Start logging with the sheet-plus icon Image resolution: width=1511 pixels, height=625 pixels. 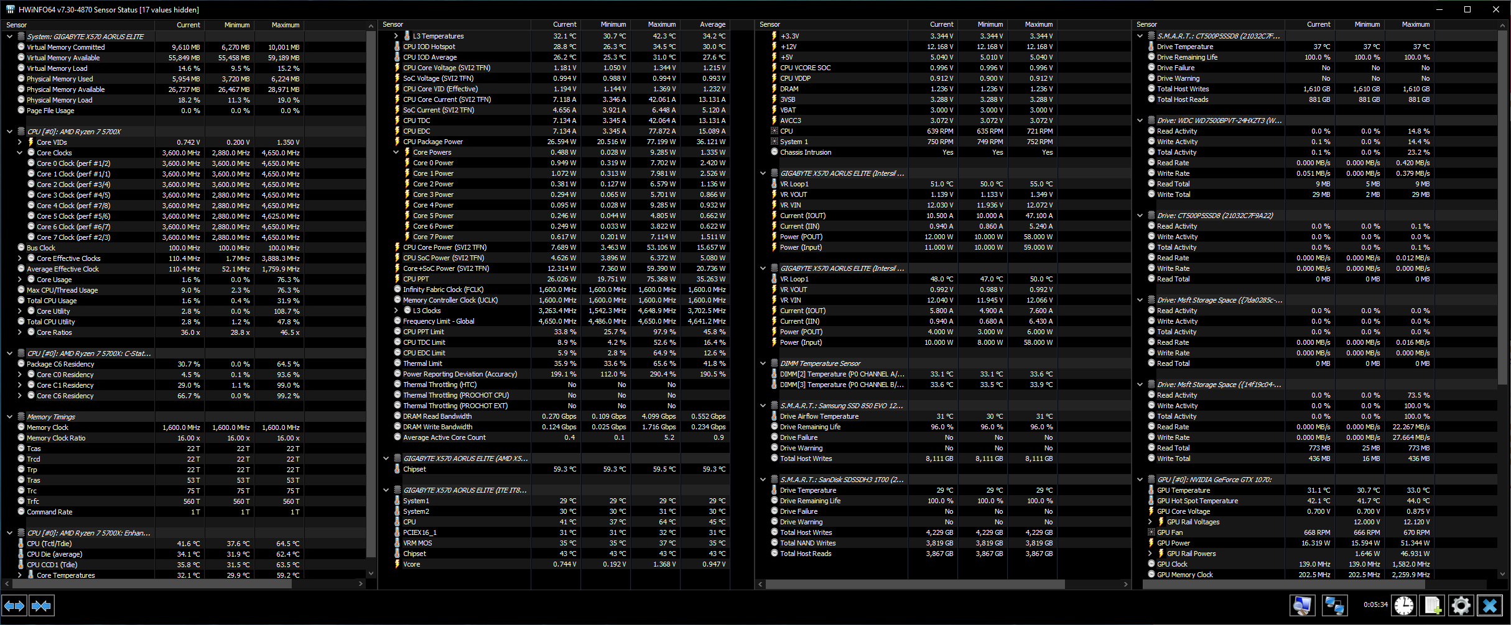[1433, 605]
